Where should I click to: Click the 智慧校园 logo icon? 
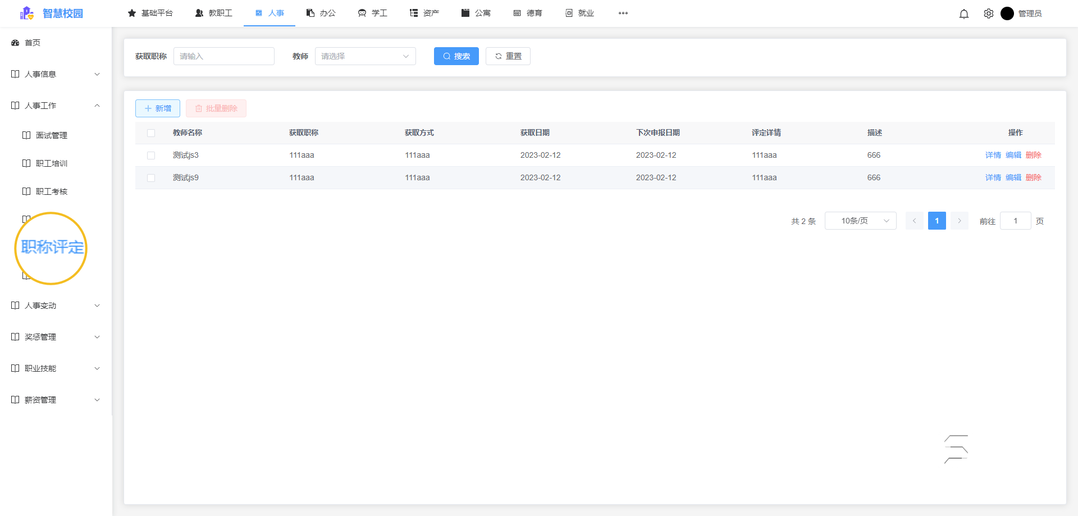click(26, 13)
